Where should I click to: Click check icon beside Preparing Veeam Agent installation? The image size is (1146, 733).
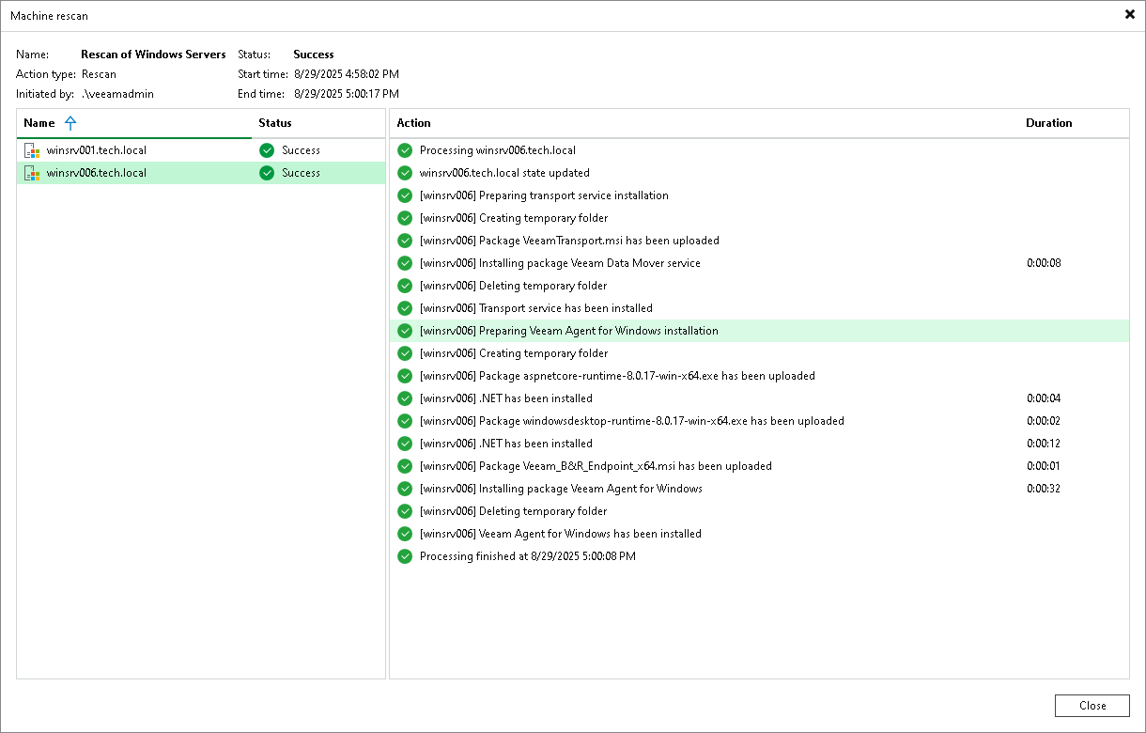coord(405,331)
